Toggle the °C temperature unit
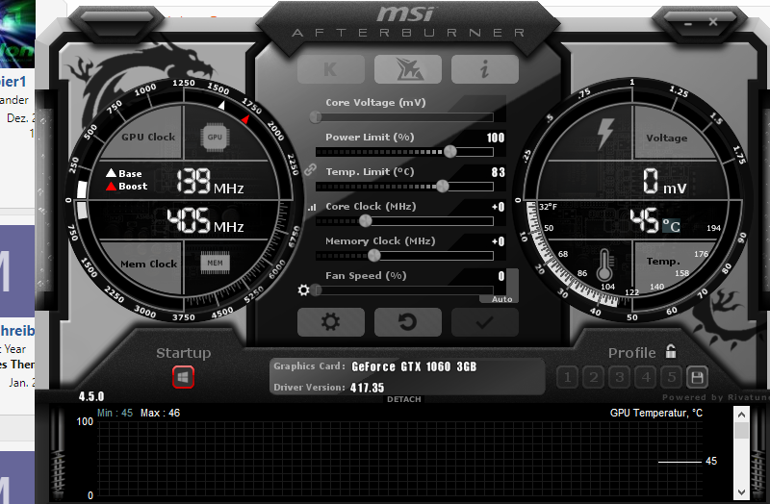 coord(671,226)
